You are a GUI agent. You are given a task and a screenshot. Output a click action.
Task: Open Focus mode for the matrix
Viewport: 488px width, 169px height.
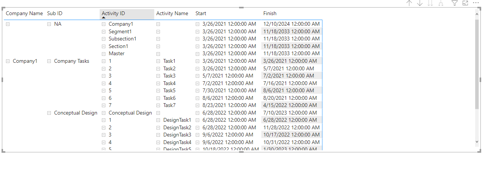pos(465,3)
